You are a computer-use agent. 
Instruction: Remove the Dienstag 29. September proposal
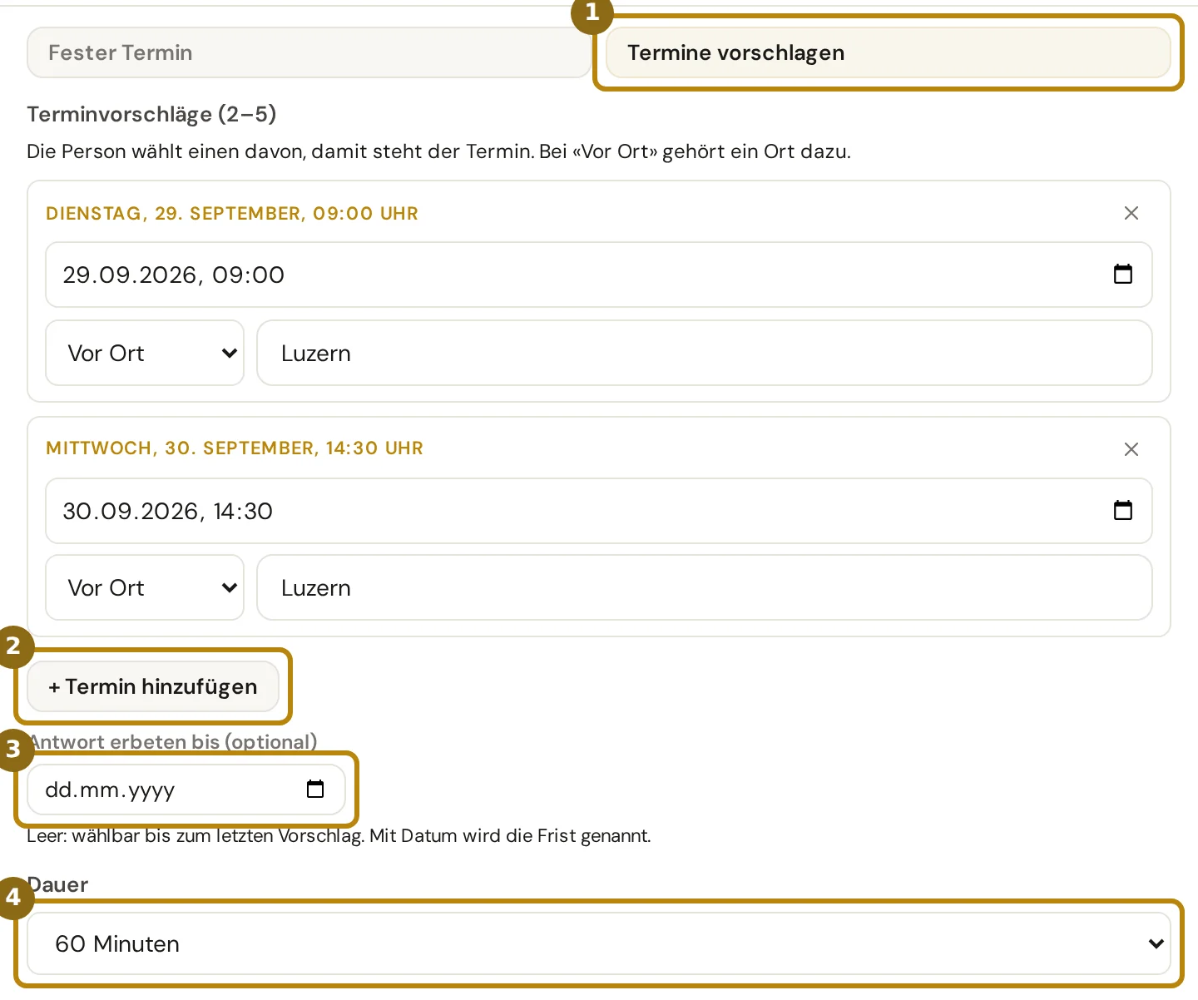(x=1131, y=213)
